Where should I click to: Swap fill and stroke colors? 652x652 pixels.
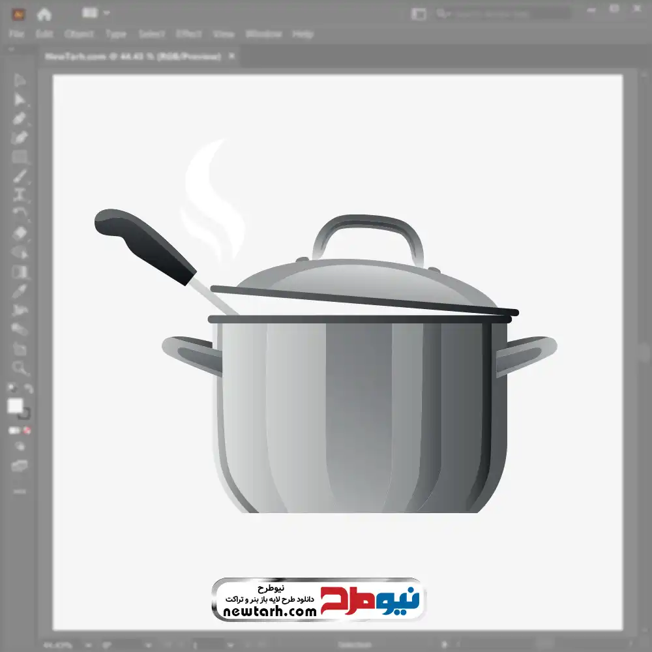tap(28, 389)
